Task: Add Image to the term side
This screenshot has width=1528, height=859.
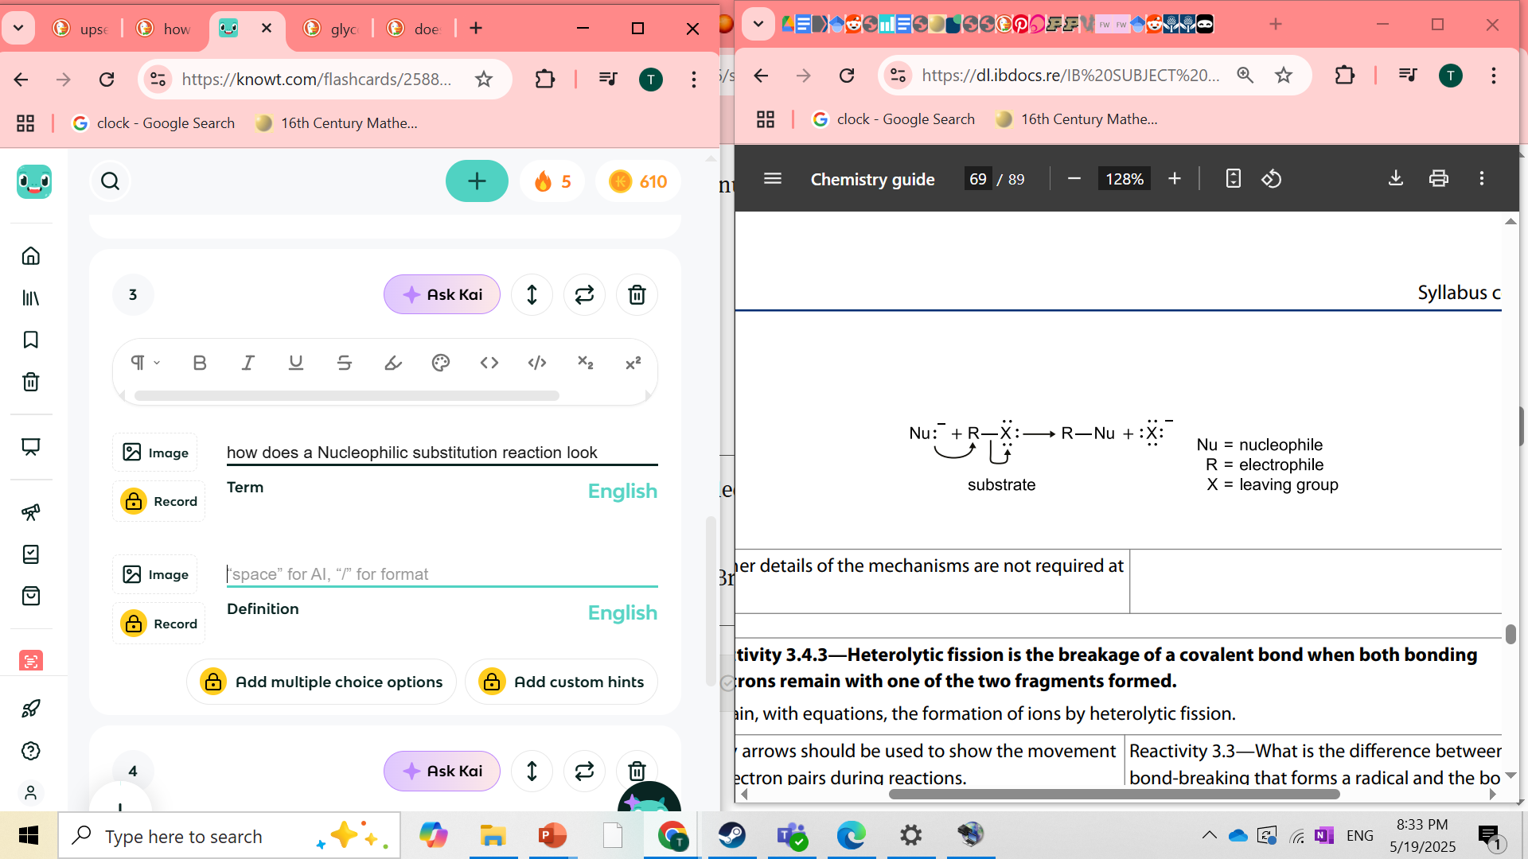Action: click(x=155, y=453)
